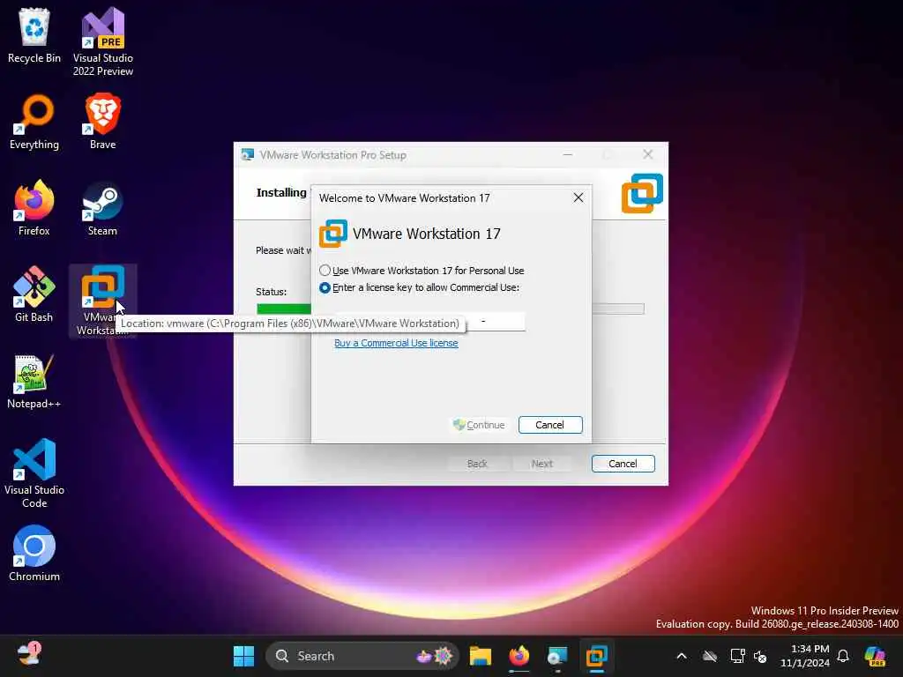
Task: Open the Buy a Commercial Use license link
Action: click(396, 343)
